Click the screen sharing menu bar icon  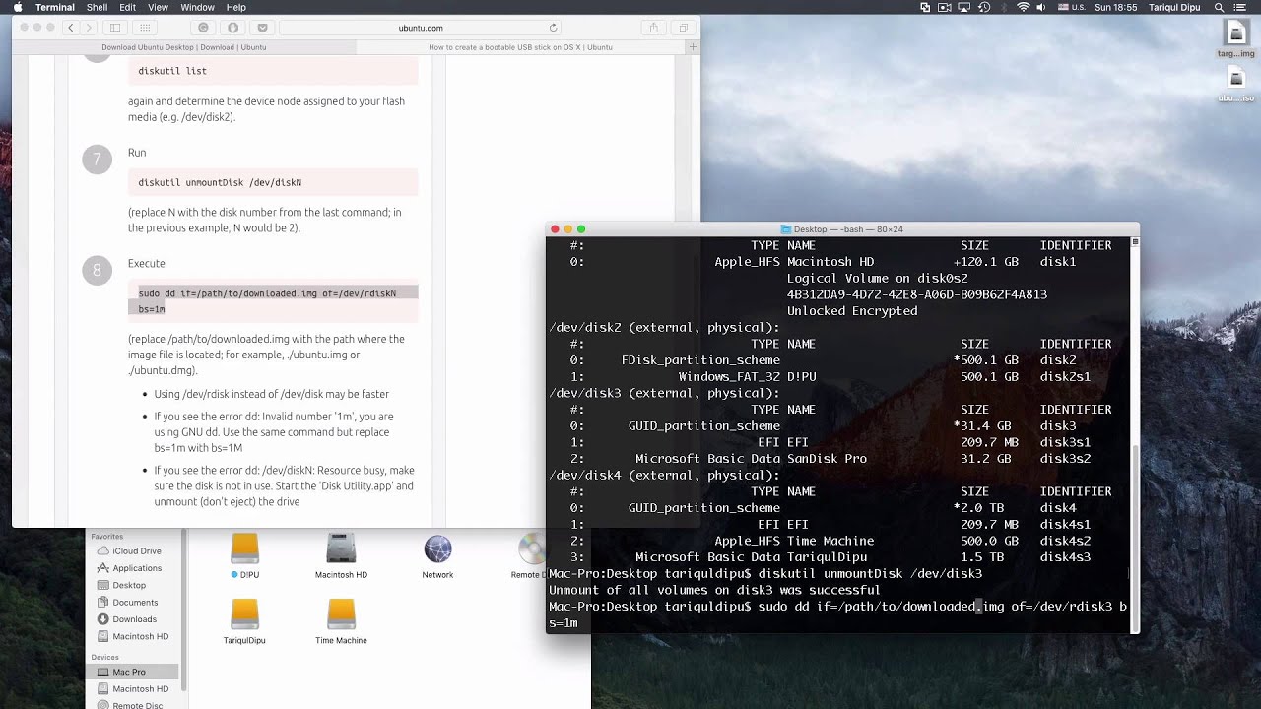(925, 7)
